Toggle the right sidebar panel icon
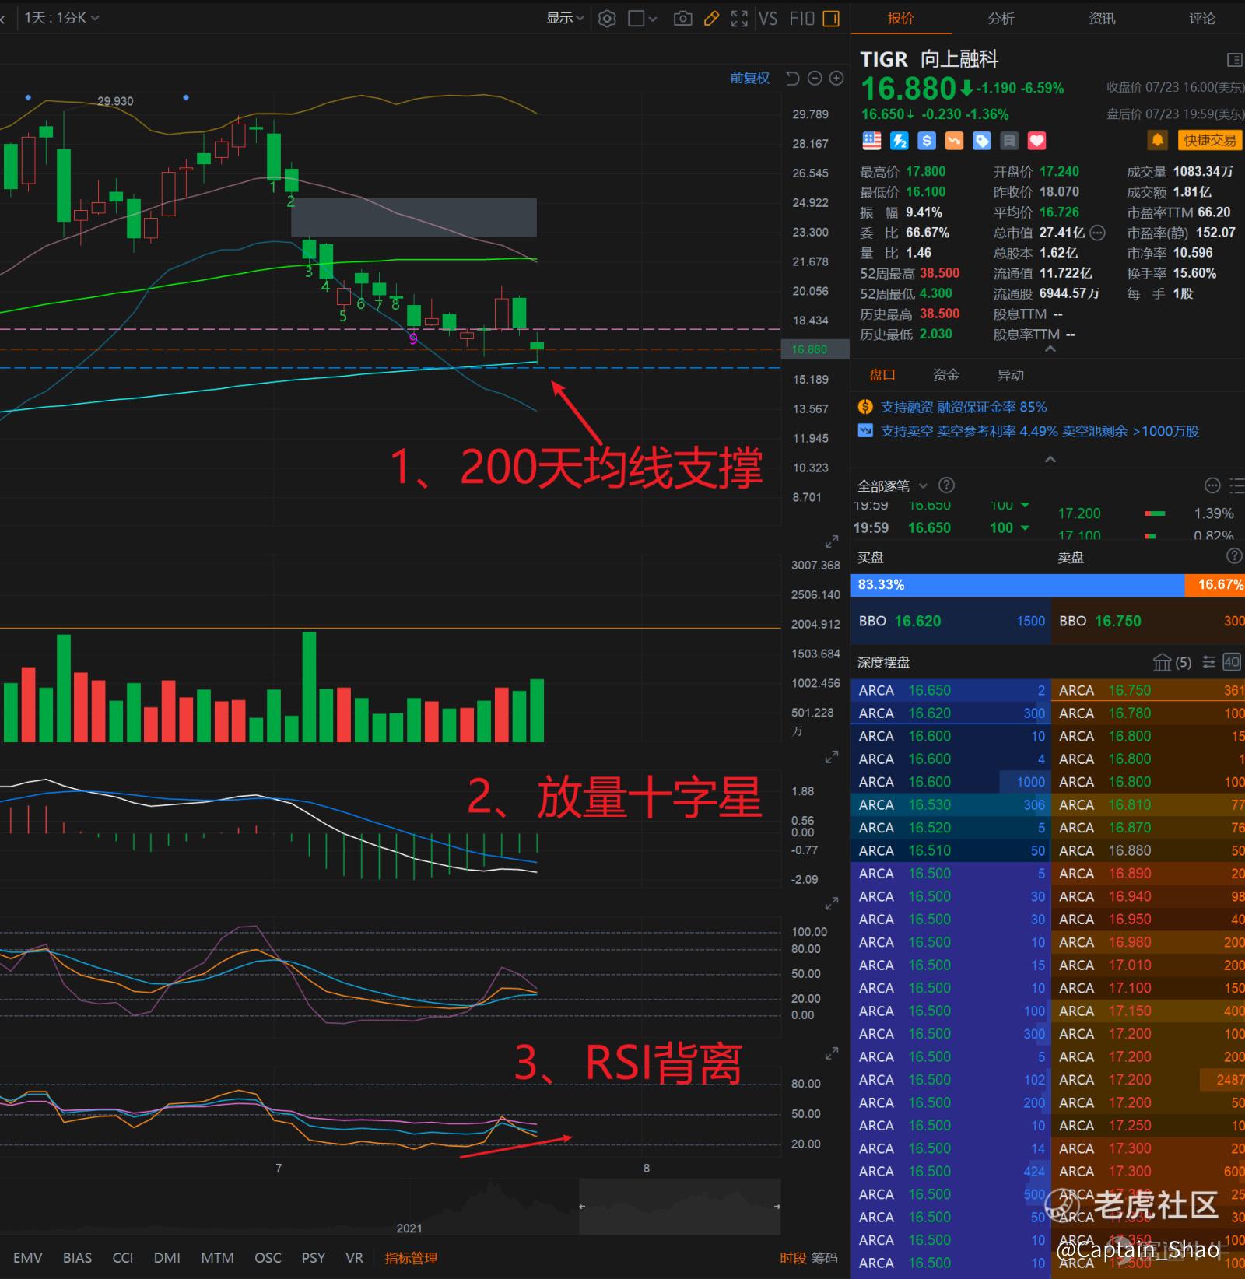The height and width of the screenshot is (1279, 1245). tap(831, 19)
